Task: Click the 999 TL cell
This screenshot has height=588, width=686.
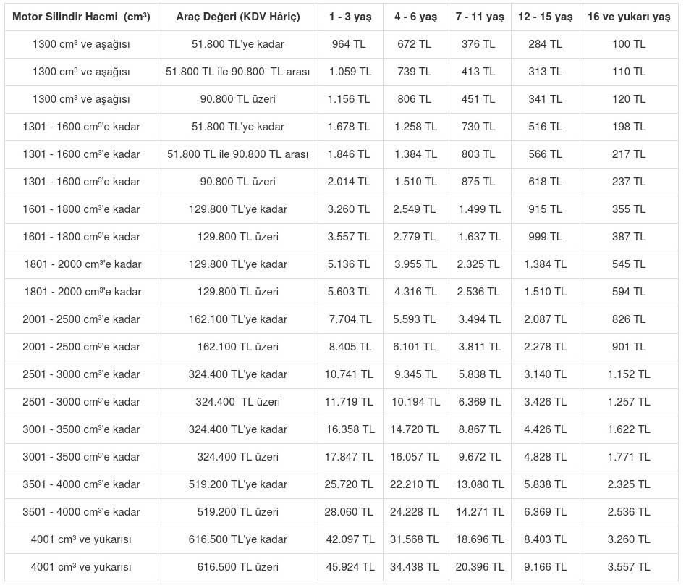Action: [x=545, y=237]
